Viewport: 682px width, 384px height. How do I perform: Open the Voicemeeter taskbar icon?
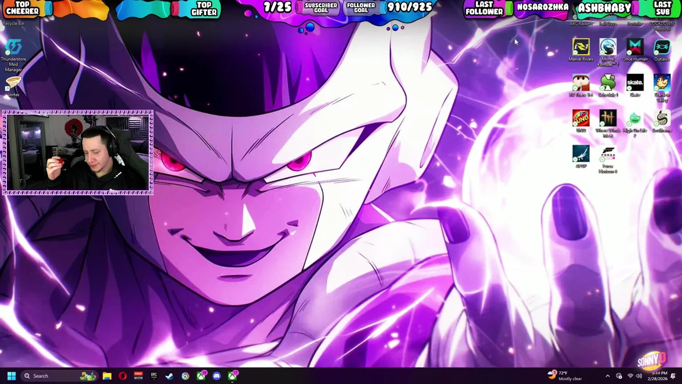pos(139,376)
